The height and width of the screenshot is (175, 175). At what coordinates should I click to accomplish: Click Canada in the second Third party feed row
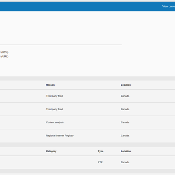(125, 109)
